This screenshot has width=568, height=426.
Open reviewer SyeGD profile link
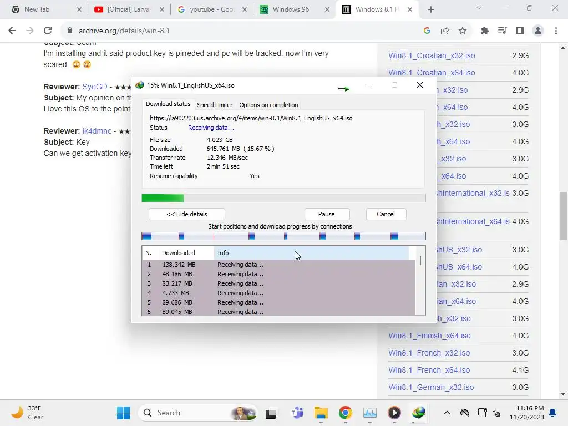(x=94, y=87)
